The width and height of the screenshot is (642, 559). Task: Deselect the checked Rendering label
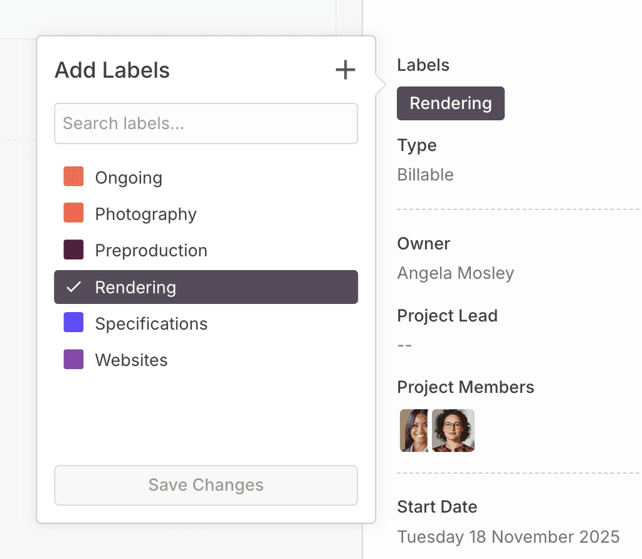coord(135,288)
